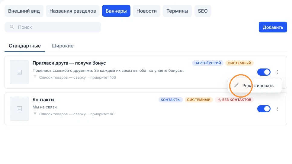The height and width of the screenshot is (164, 292).
Task: Click the up-arrow position icon under Пригласи друга
Action: point(35,77)
